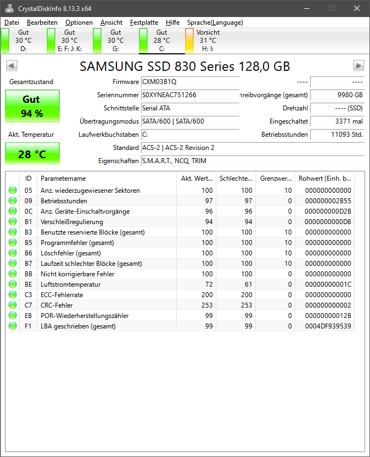Image resolution: width=370 pixels, height=457 pixels.
Task: Click status circle for ECC-Fehlerrate row
Action: tap(13, 294)
